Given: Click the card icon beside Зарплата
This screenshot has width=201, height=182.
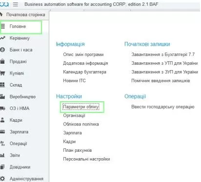Looking at the screenshot, I should (2, 132).
